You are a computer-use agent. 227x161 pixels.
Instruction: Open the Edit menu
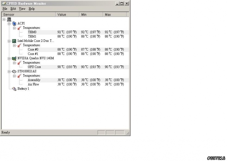click(13, 9)
